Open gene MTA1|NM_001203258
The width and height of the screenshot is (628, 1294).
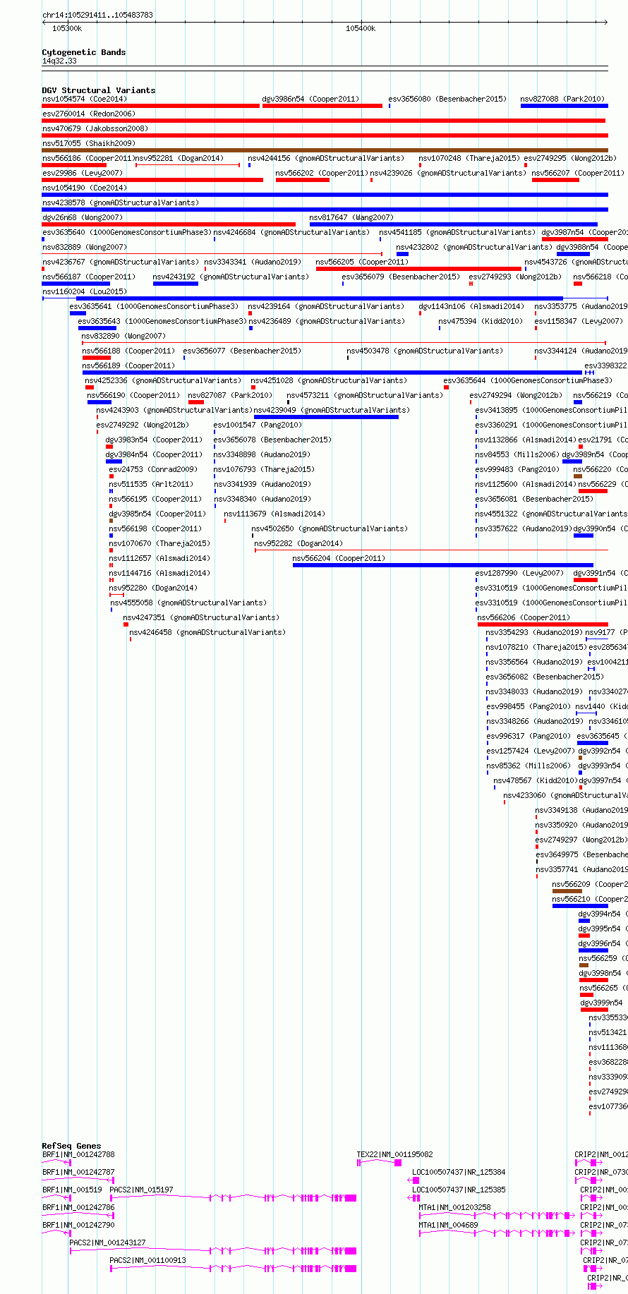click(497, 1215)
